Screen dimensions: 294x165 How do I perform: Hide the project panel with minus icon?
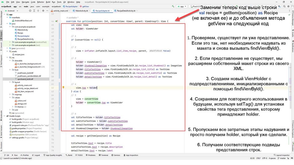click(47, 11)
